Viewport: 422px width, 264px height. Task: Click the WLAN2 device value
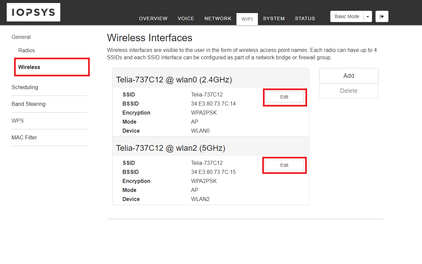coord(200,199)
